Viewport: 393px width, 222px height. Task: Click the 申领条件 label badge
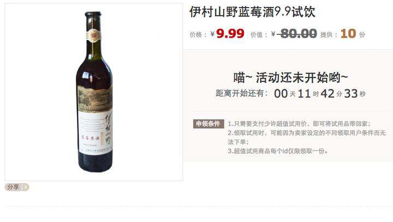click(x=209, y=124)
